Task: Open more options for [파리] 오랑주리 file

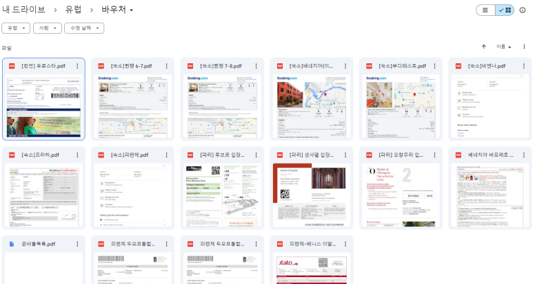Action: click(x=435, y=155)
